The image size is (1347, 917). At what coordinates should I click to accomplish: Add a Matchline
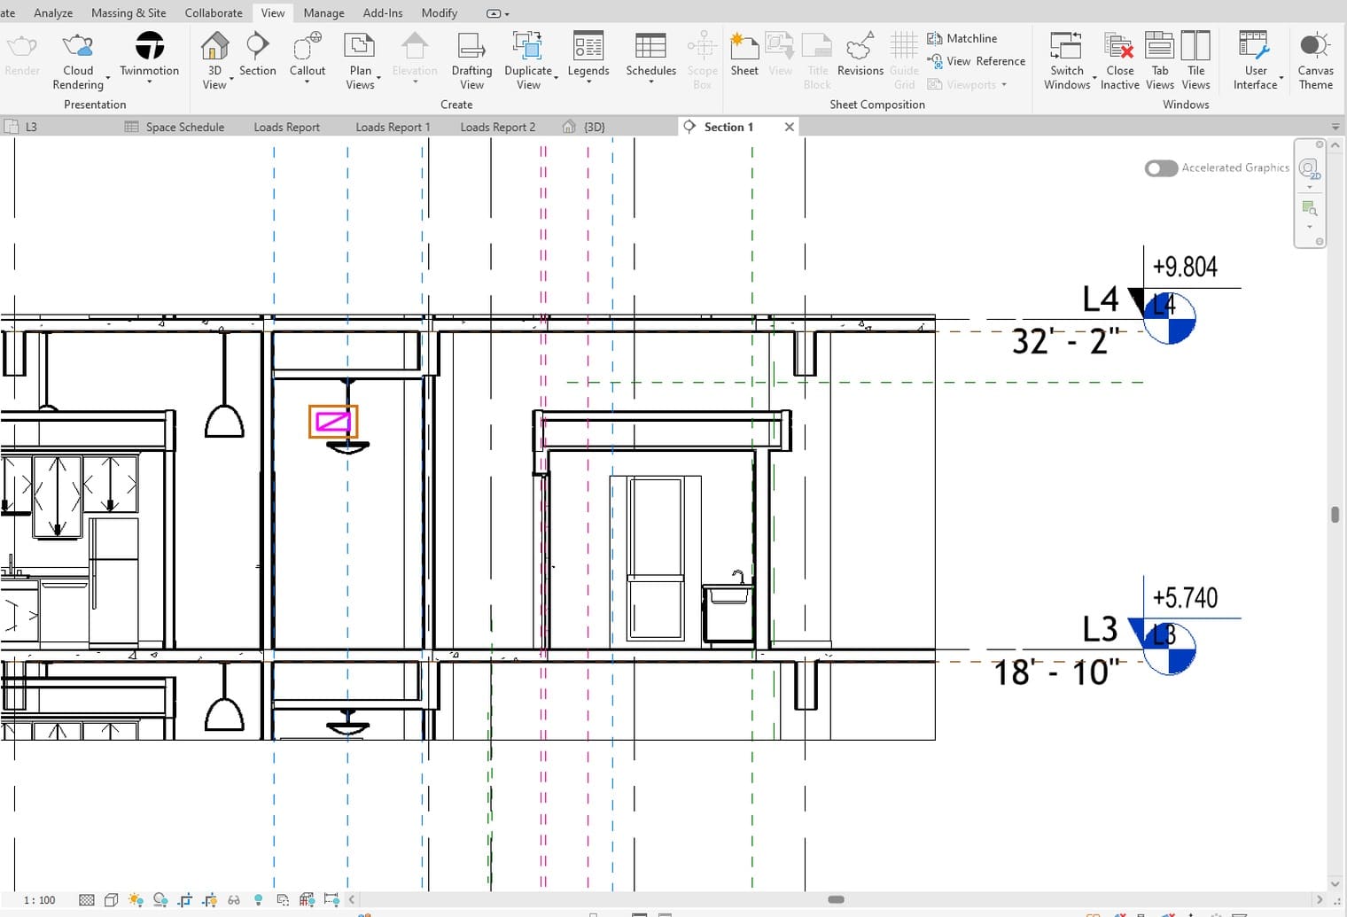click(x=962, y=38)
